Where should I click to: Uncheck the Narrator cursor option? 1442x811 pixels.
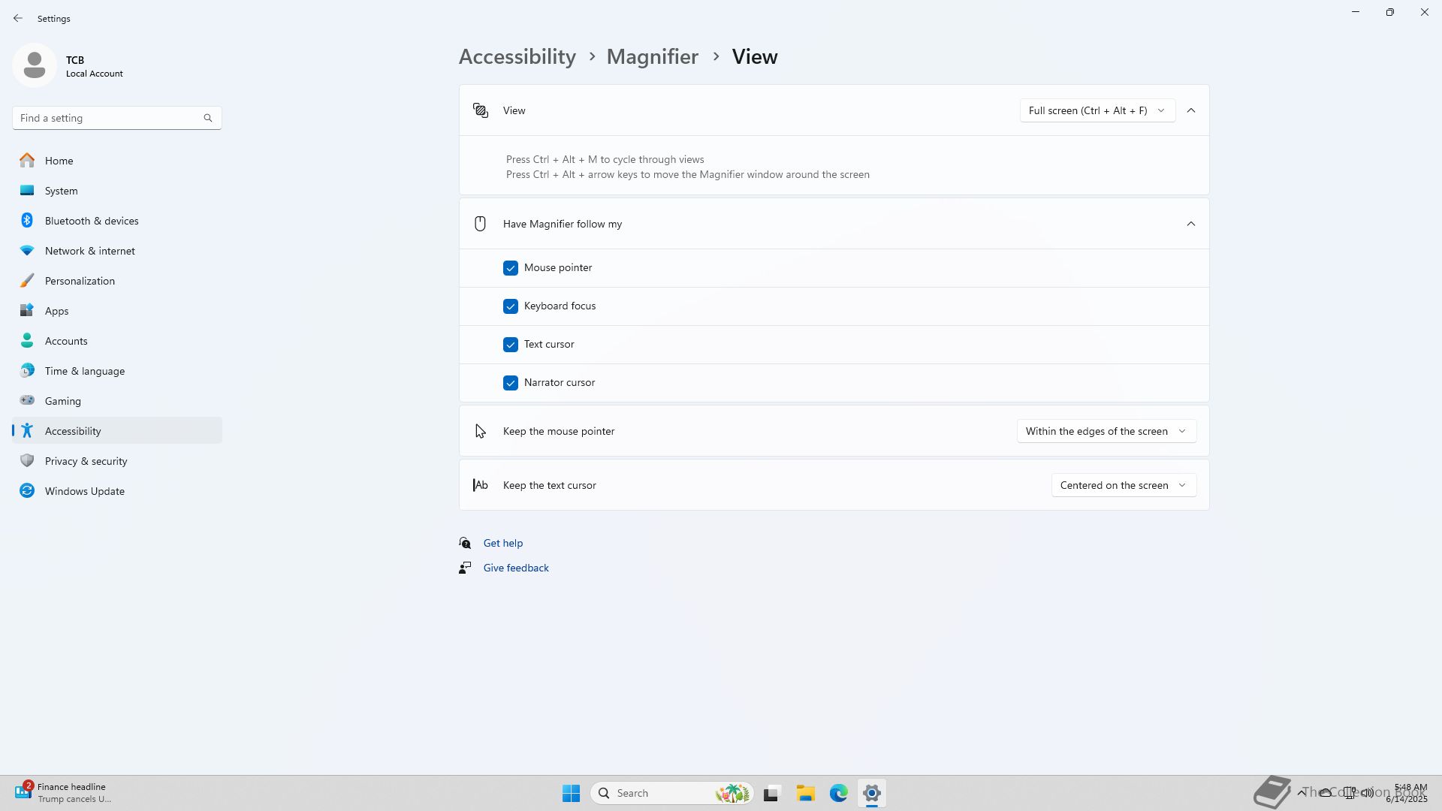point(511,383)
